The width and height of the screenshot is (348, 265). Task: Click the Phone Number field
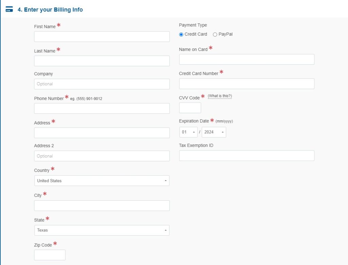(102, 108)
